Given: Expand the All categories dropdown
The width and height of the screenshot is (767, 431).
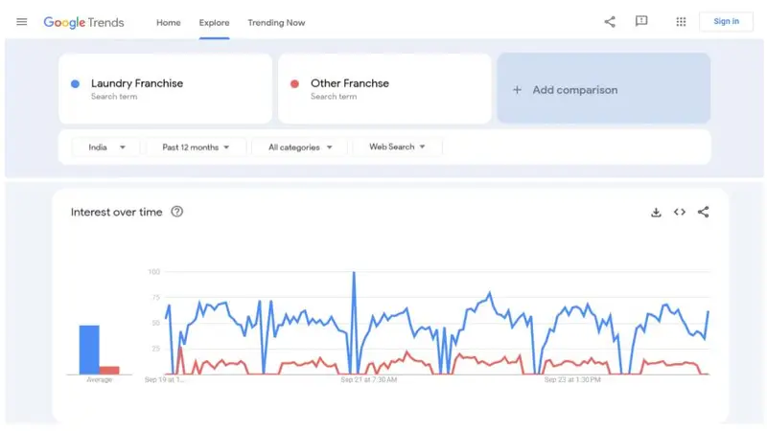Looking at the screenshot, I should (x=300, y=147).
